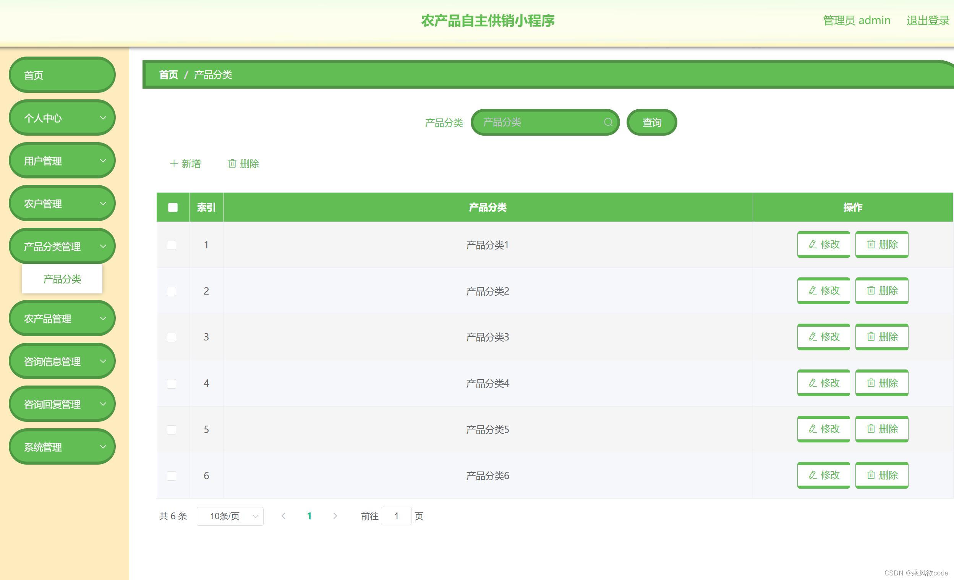Click the 查询 search button

(652, 122)
